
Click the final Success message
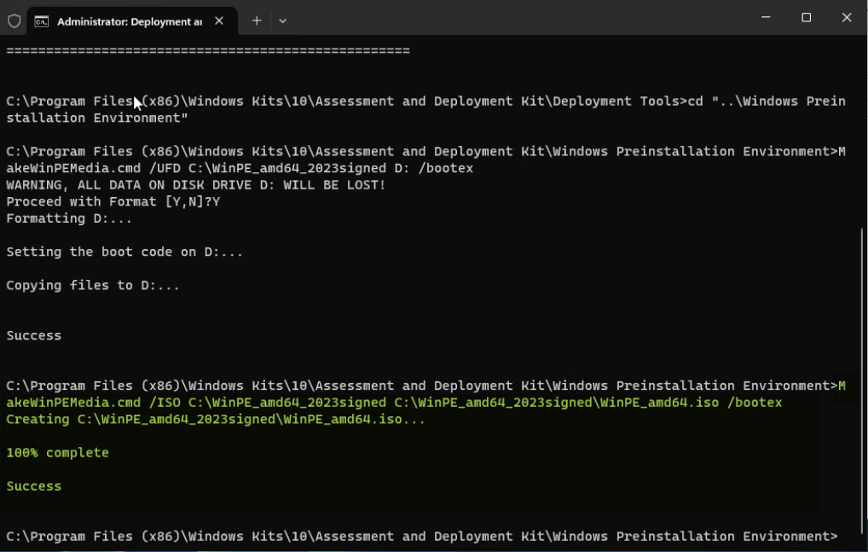click(x=33, y=485)
